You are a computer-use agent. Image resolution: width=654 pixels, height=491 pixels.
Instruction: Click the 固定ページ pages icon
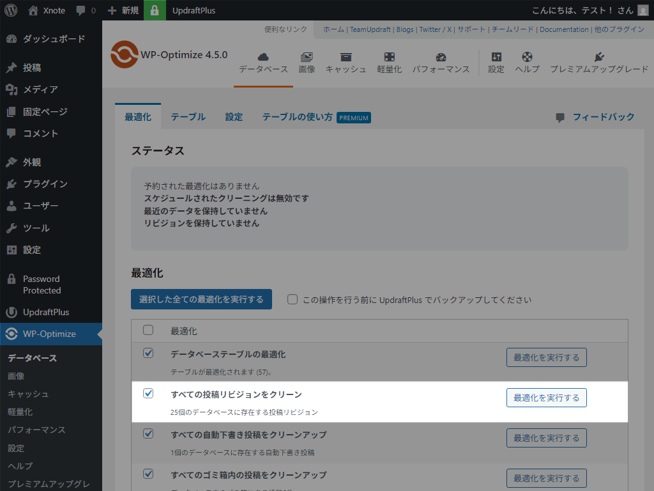[x=11, y=111]
